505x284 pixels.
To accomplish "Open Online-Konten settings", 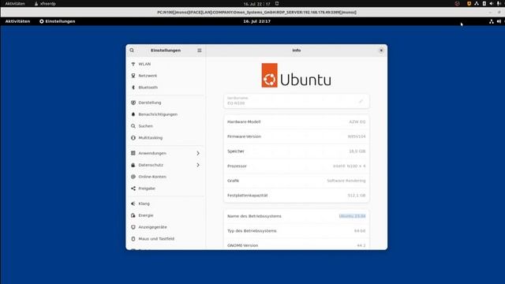I will coord(166,177).
